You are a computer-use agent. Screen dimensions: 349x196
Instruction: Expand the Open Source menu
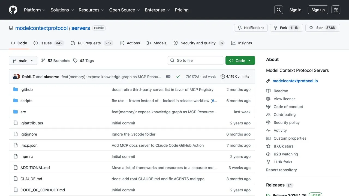pos(124,10)
